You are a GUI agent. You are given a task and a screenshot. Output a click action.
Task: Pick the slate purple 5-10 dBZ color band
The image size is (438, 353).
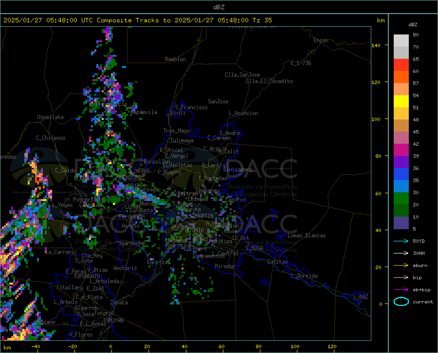[x=401, y=223]
